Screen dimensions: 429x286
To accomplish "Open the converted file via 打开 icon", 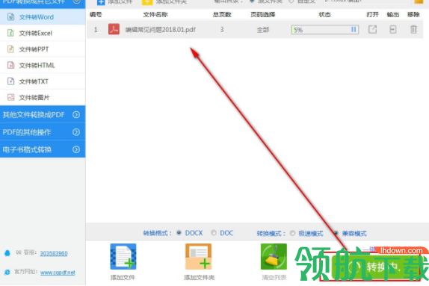I will point(372,29).
